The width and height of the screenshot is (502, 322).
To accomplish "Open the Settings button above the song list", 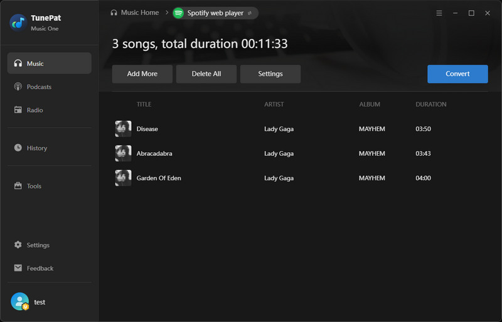I will 270,74.
